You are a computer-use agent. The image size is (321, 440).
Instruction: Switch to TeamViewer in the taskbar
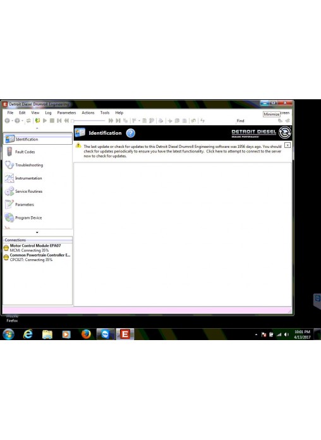(x=106, y=334)
